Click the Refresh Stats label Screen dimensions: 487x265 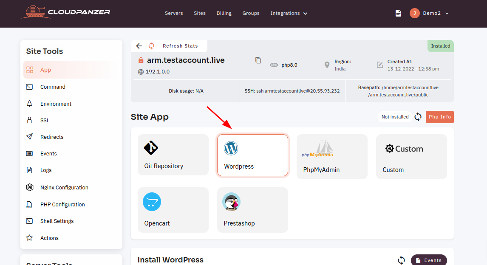pos(180,46)
